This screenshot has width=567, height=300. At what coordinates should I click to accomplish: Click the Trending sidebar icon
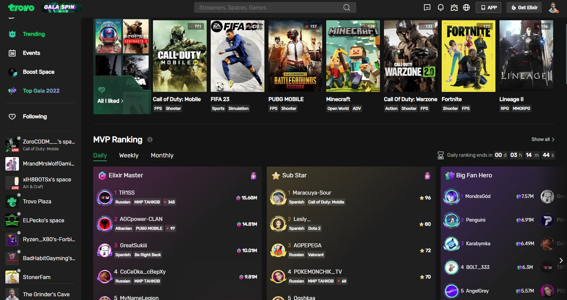(12, 34)
